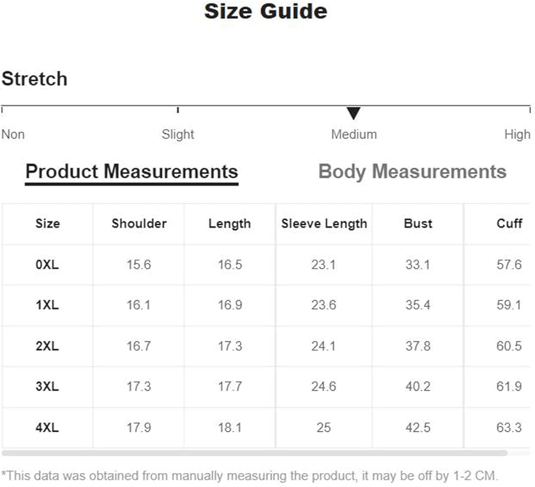Click the High stretch level label
The height and width of the screenshot is (487, 535).
coord(517,134)
